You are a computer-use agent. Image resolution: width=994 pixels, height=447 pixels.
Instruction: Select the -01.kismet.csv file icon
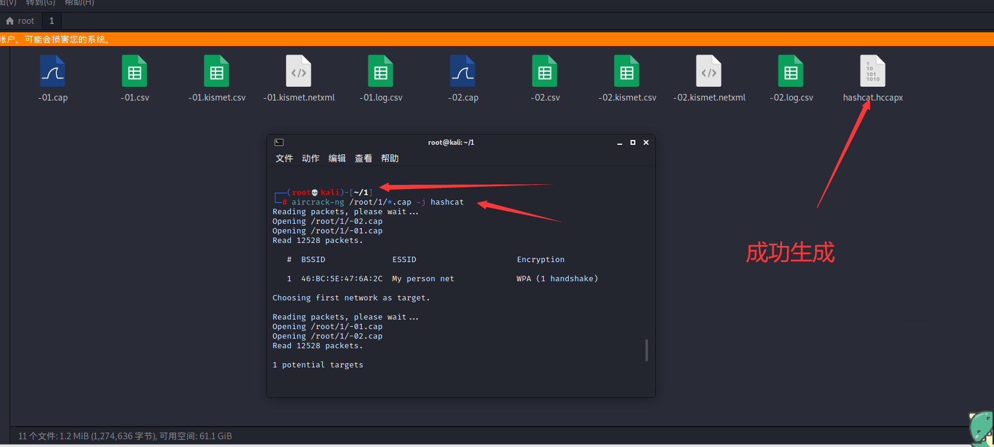click(217, 71)
